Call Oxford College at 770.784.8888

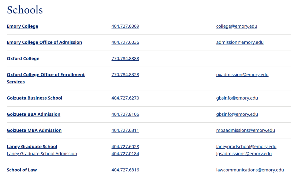(125, 58)
